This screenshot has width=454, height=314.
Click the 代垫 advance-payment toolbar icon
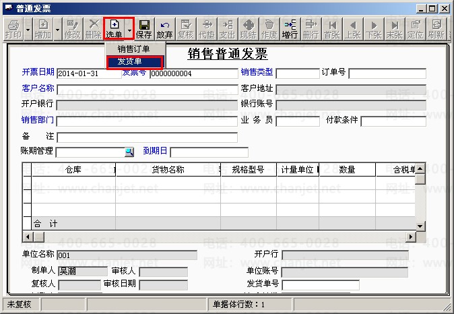[x=206, y=29]
